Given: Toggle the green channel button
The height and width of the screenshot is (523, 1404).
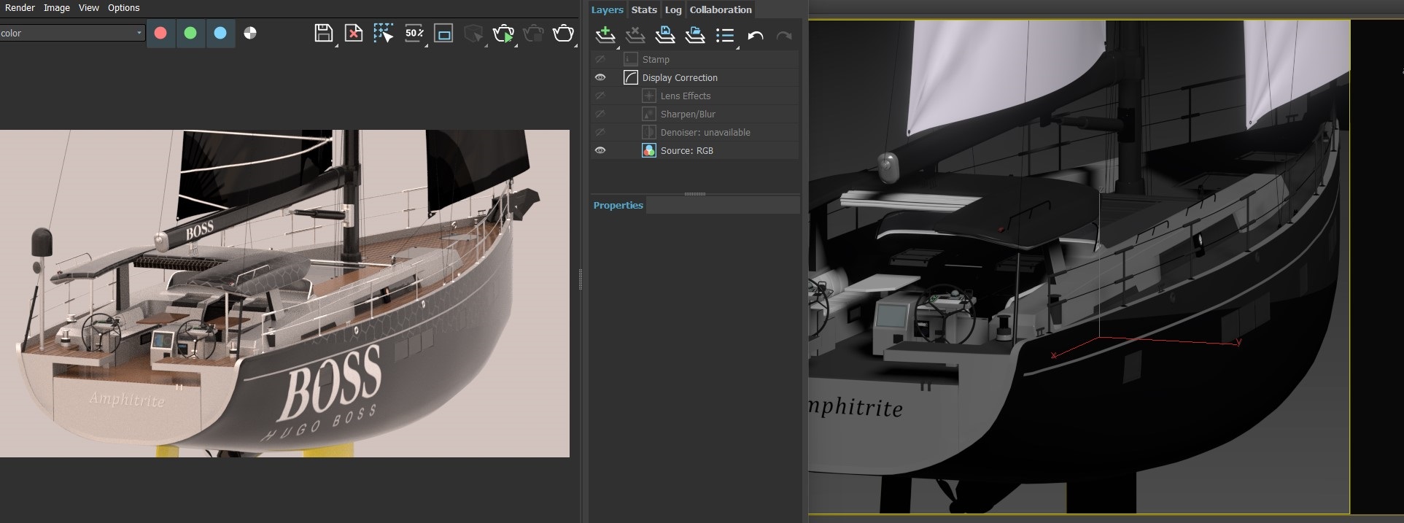Looking at the screenshot, I should [190, 33].
